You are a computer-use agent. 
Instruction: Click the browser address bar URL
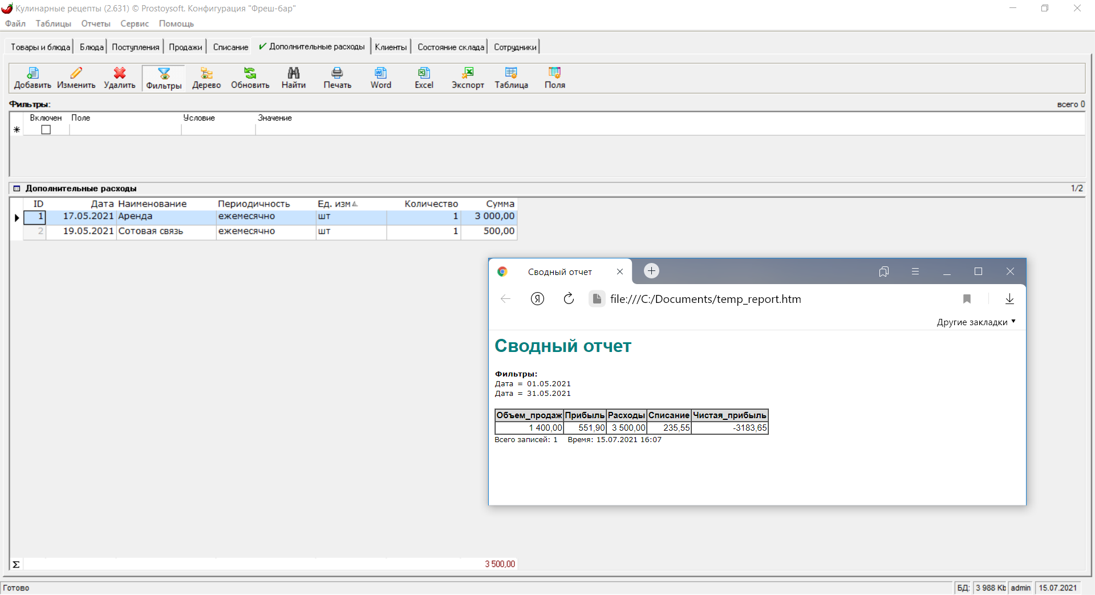click(x=705, y=299)
